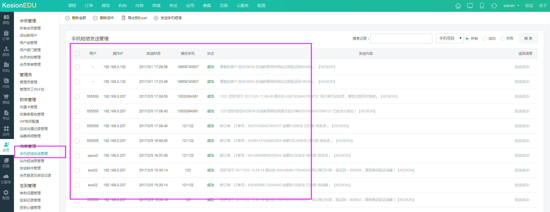Select the 商城 shopping cart sidebar icon

tap(6, 99)
